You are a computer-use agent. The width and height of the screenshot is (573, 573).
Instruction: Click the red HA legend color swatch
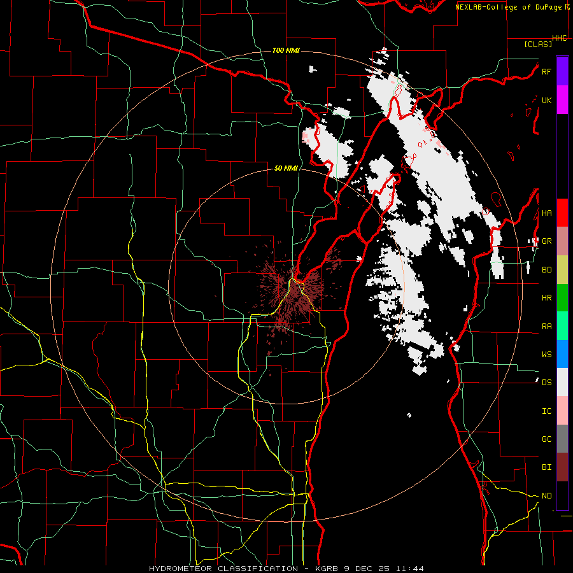[562, 213]
